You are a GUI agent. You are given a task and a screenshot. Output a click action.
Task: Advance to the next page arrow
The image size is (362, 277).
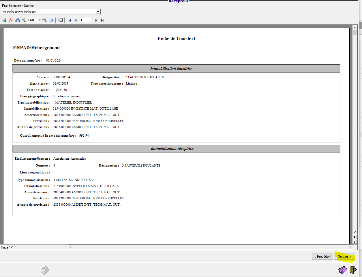point(96,20)
